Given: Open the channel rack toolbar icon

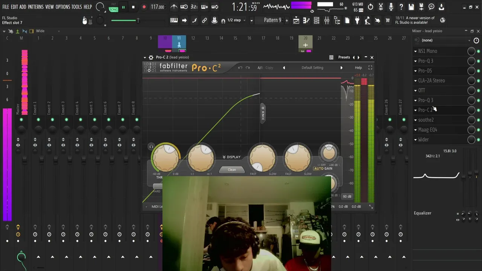Looking at the screenshot, I should pyautogui.click(x=316, y=20).
